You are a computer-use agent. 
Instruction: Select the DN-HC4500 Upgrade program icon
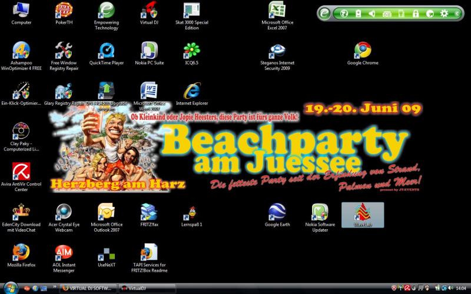pos(107,96)
